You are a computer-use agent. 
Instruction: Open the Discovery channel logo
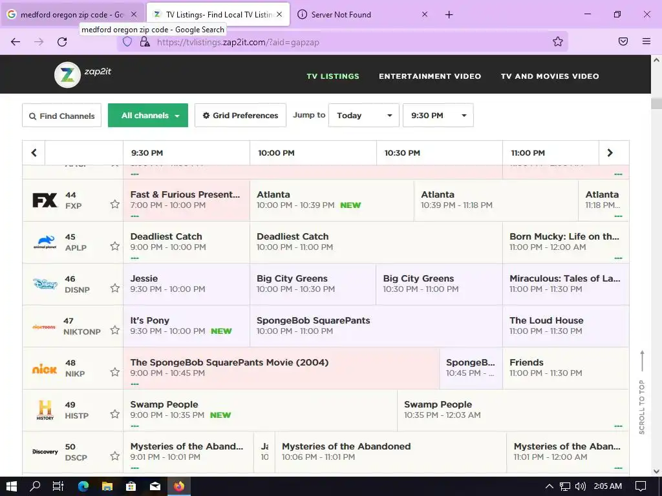coord(45,451)
